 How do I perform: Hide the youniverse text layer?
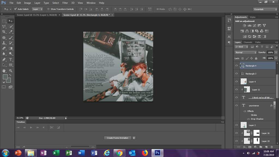pyautogui.click(x=236, y=105)
